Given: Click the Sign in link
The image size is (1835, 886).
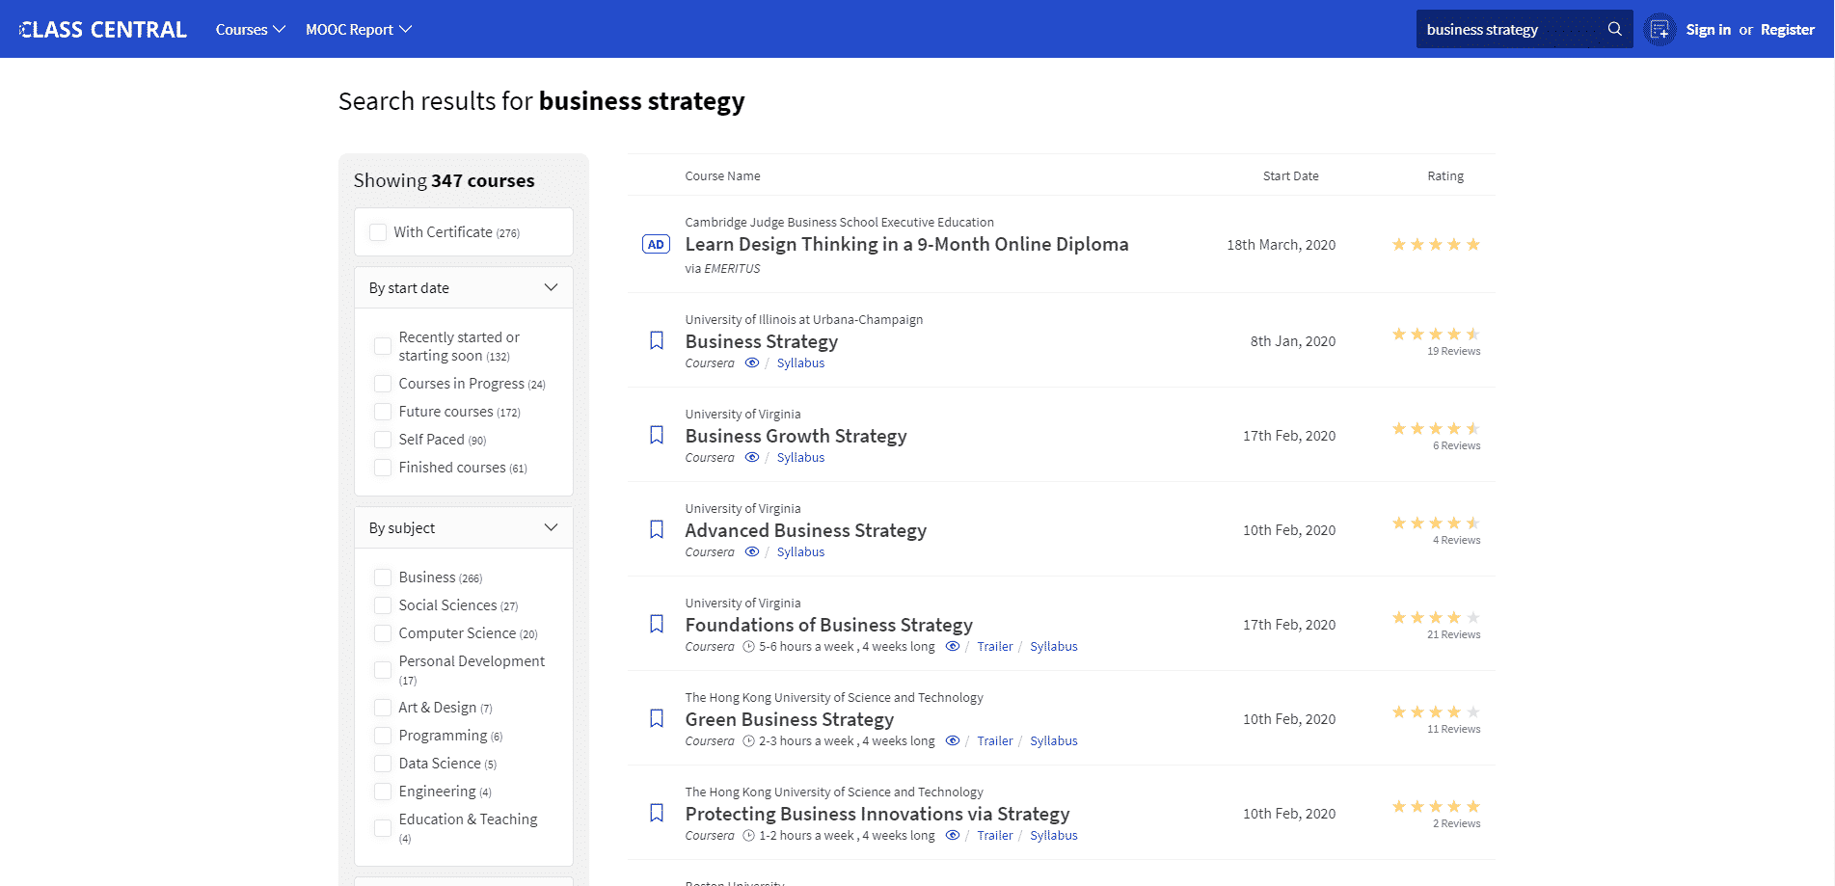Looking at the screenshot, I should click(x=1708, y=30).
